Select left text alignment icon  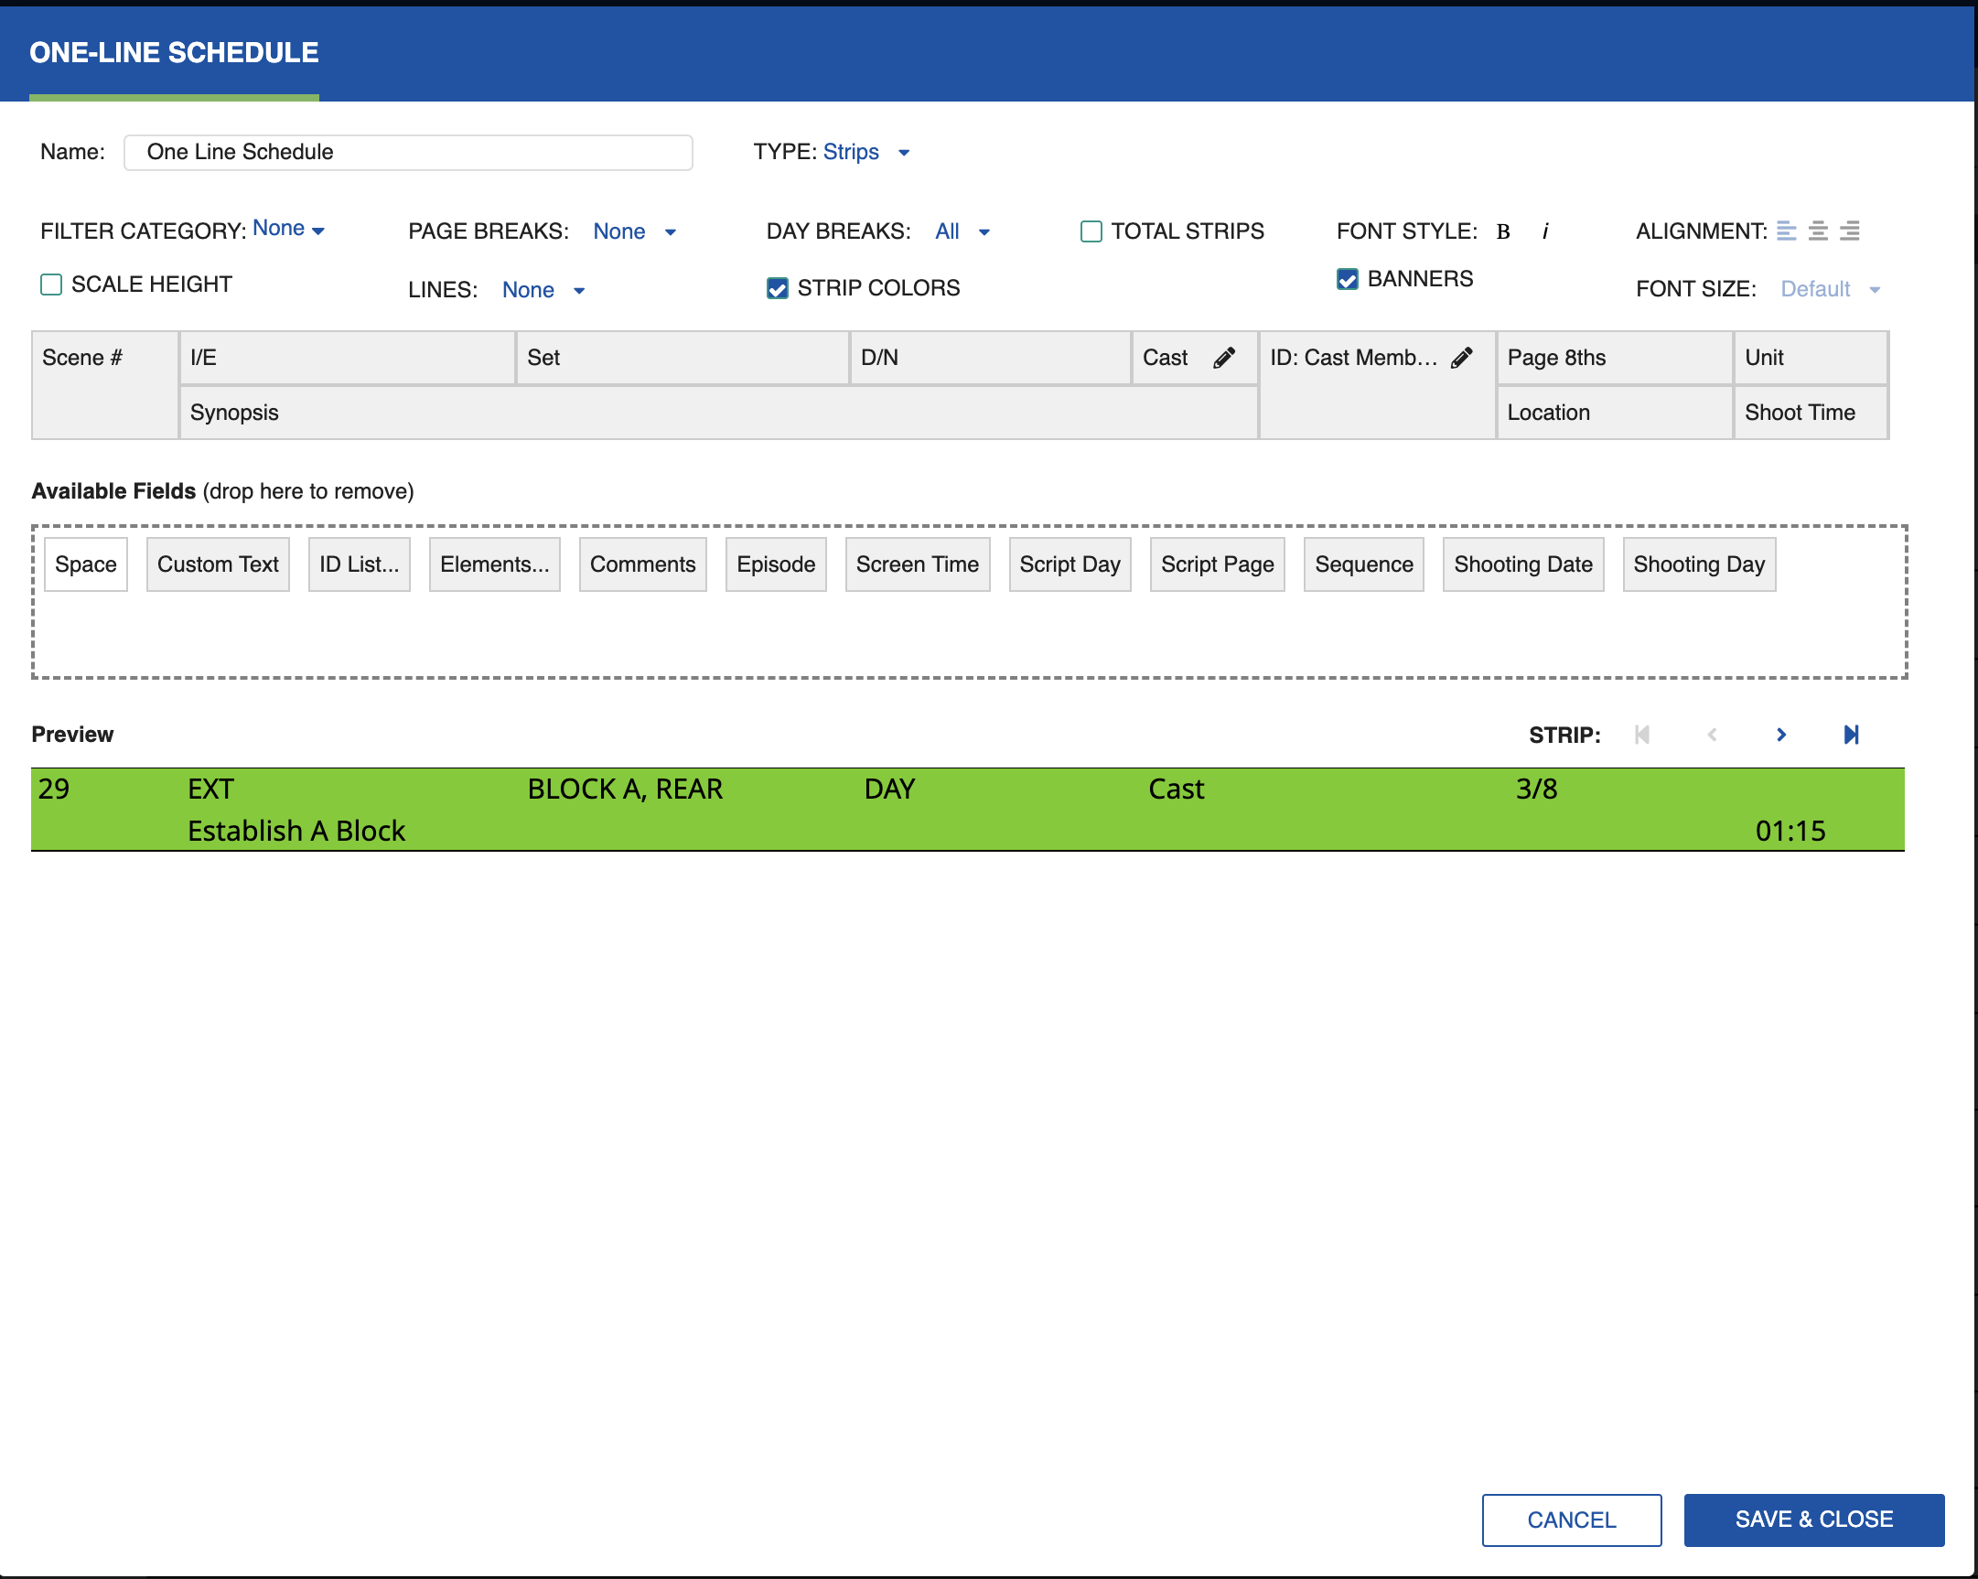1785,231
